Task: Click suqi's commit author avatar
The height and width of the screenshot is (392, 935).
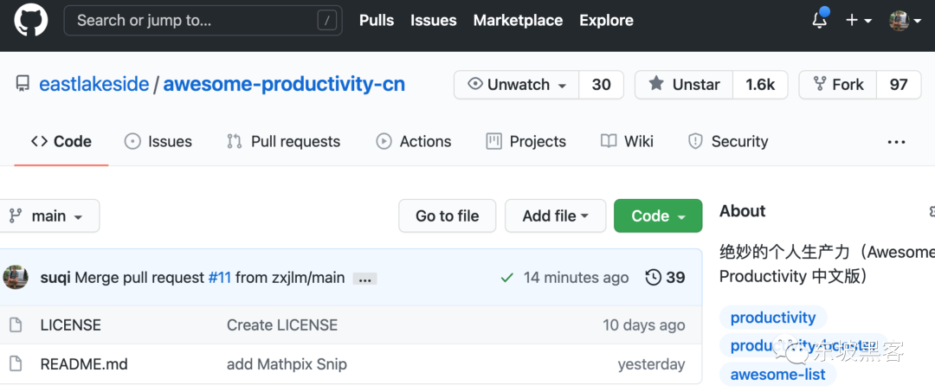Action: pos(16,278)
